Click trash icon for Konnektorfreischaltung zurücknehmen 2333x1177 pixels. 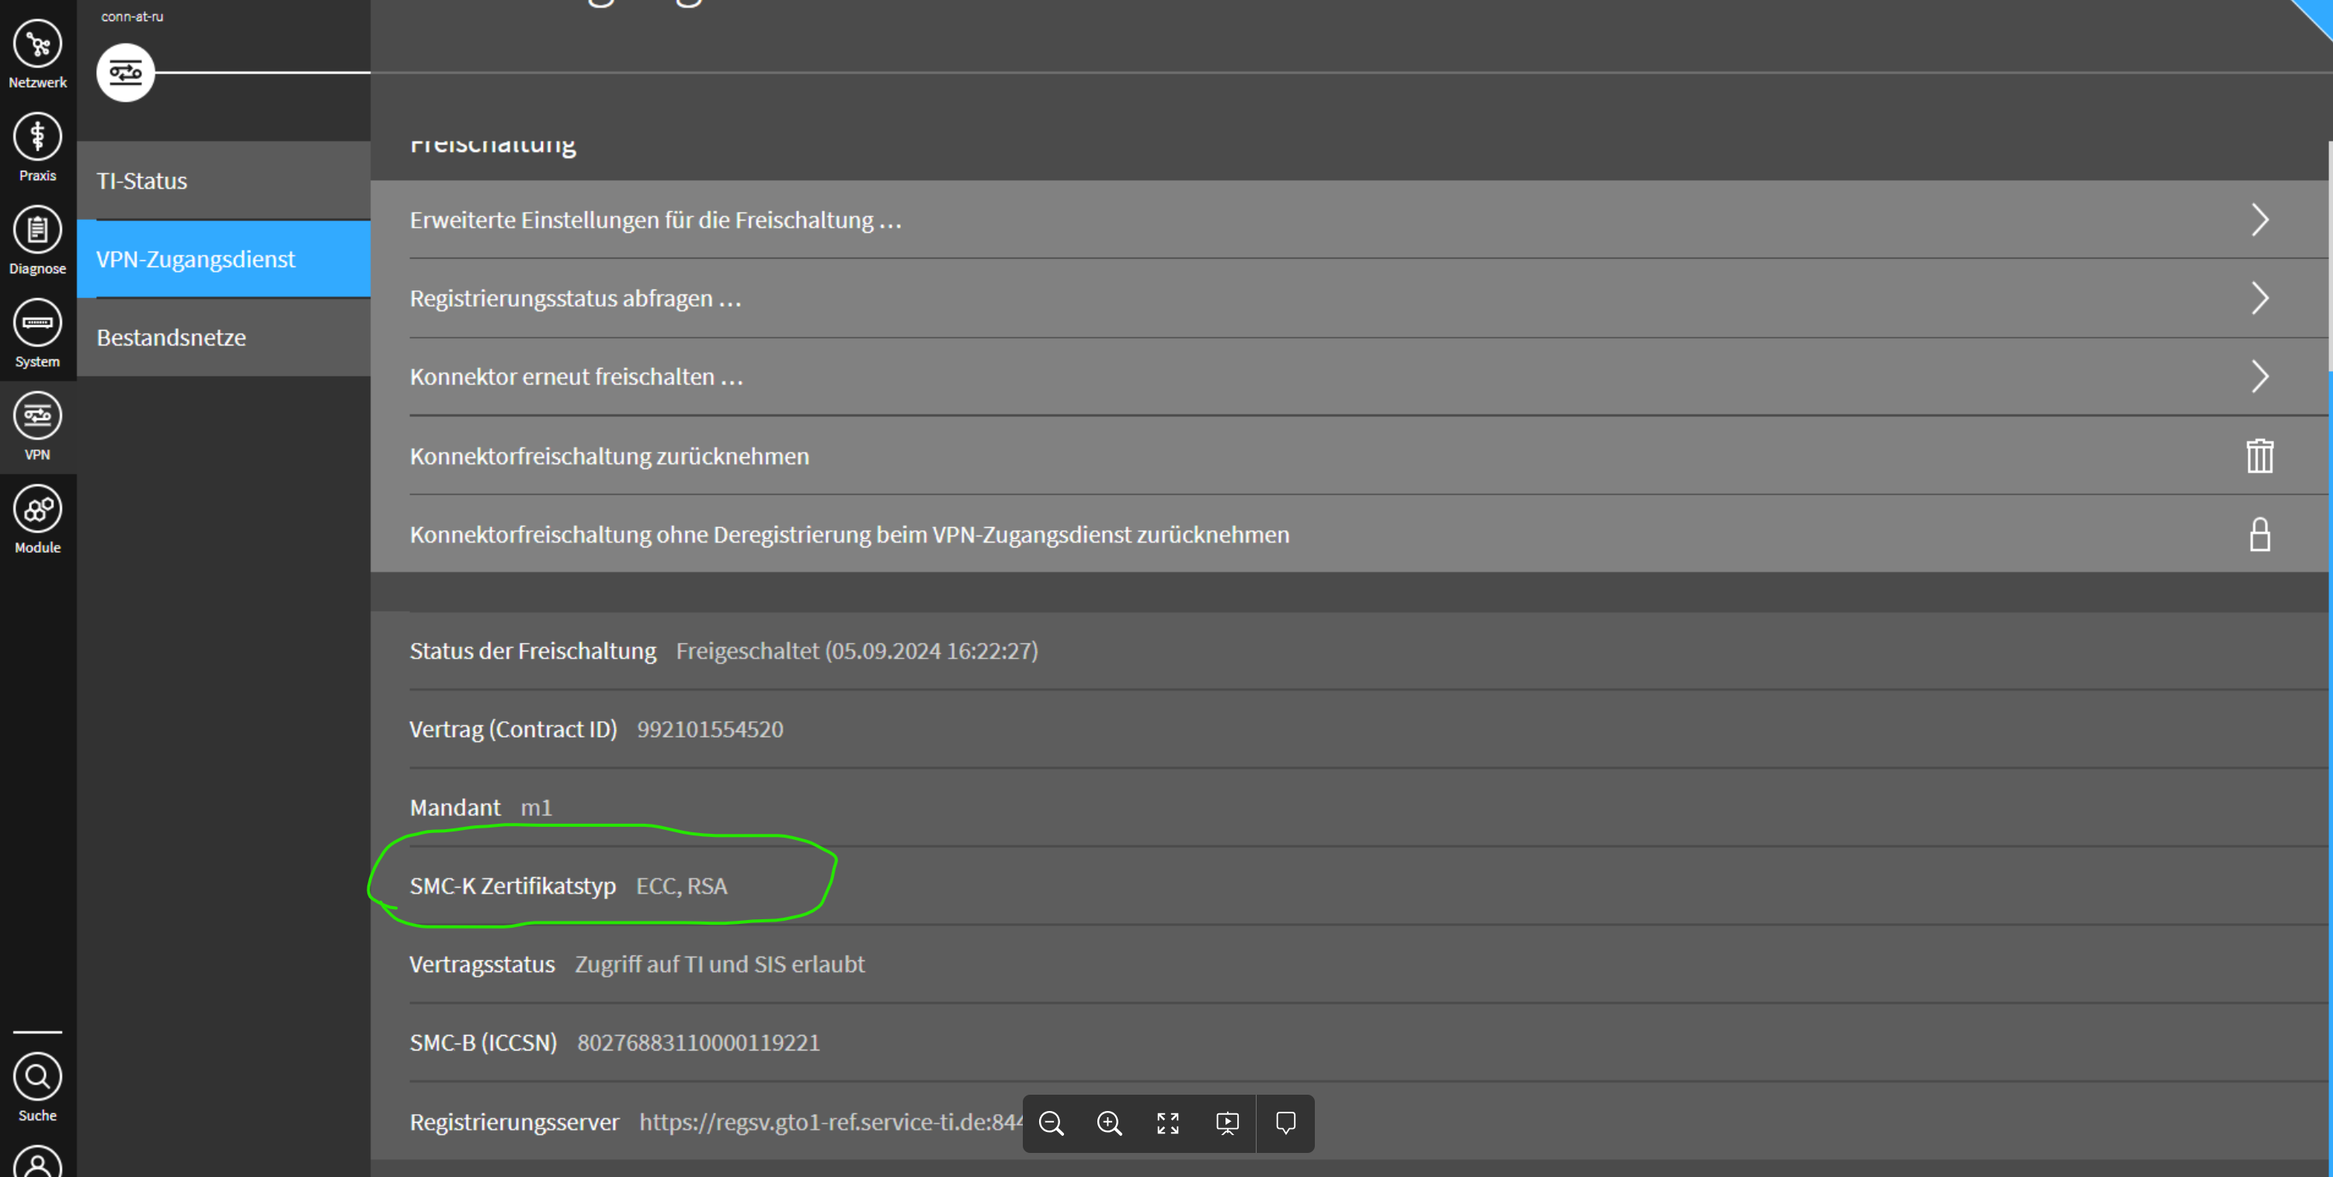[2258, 456]
